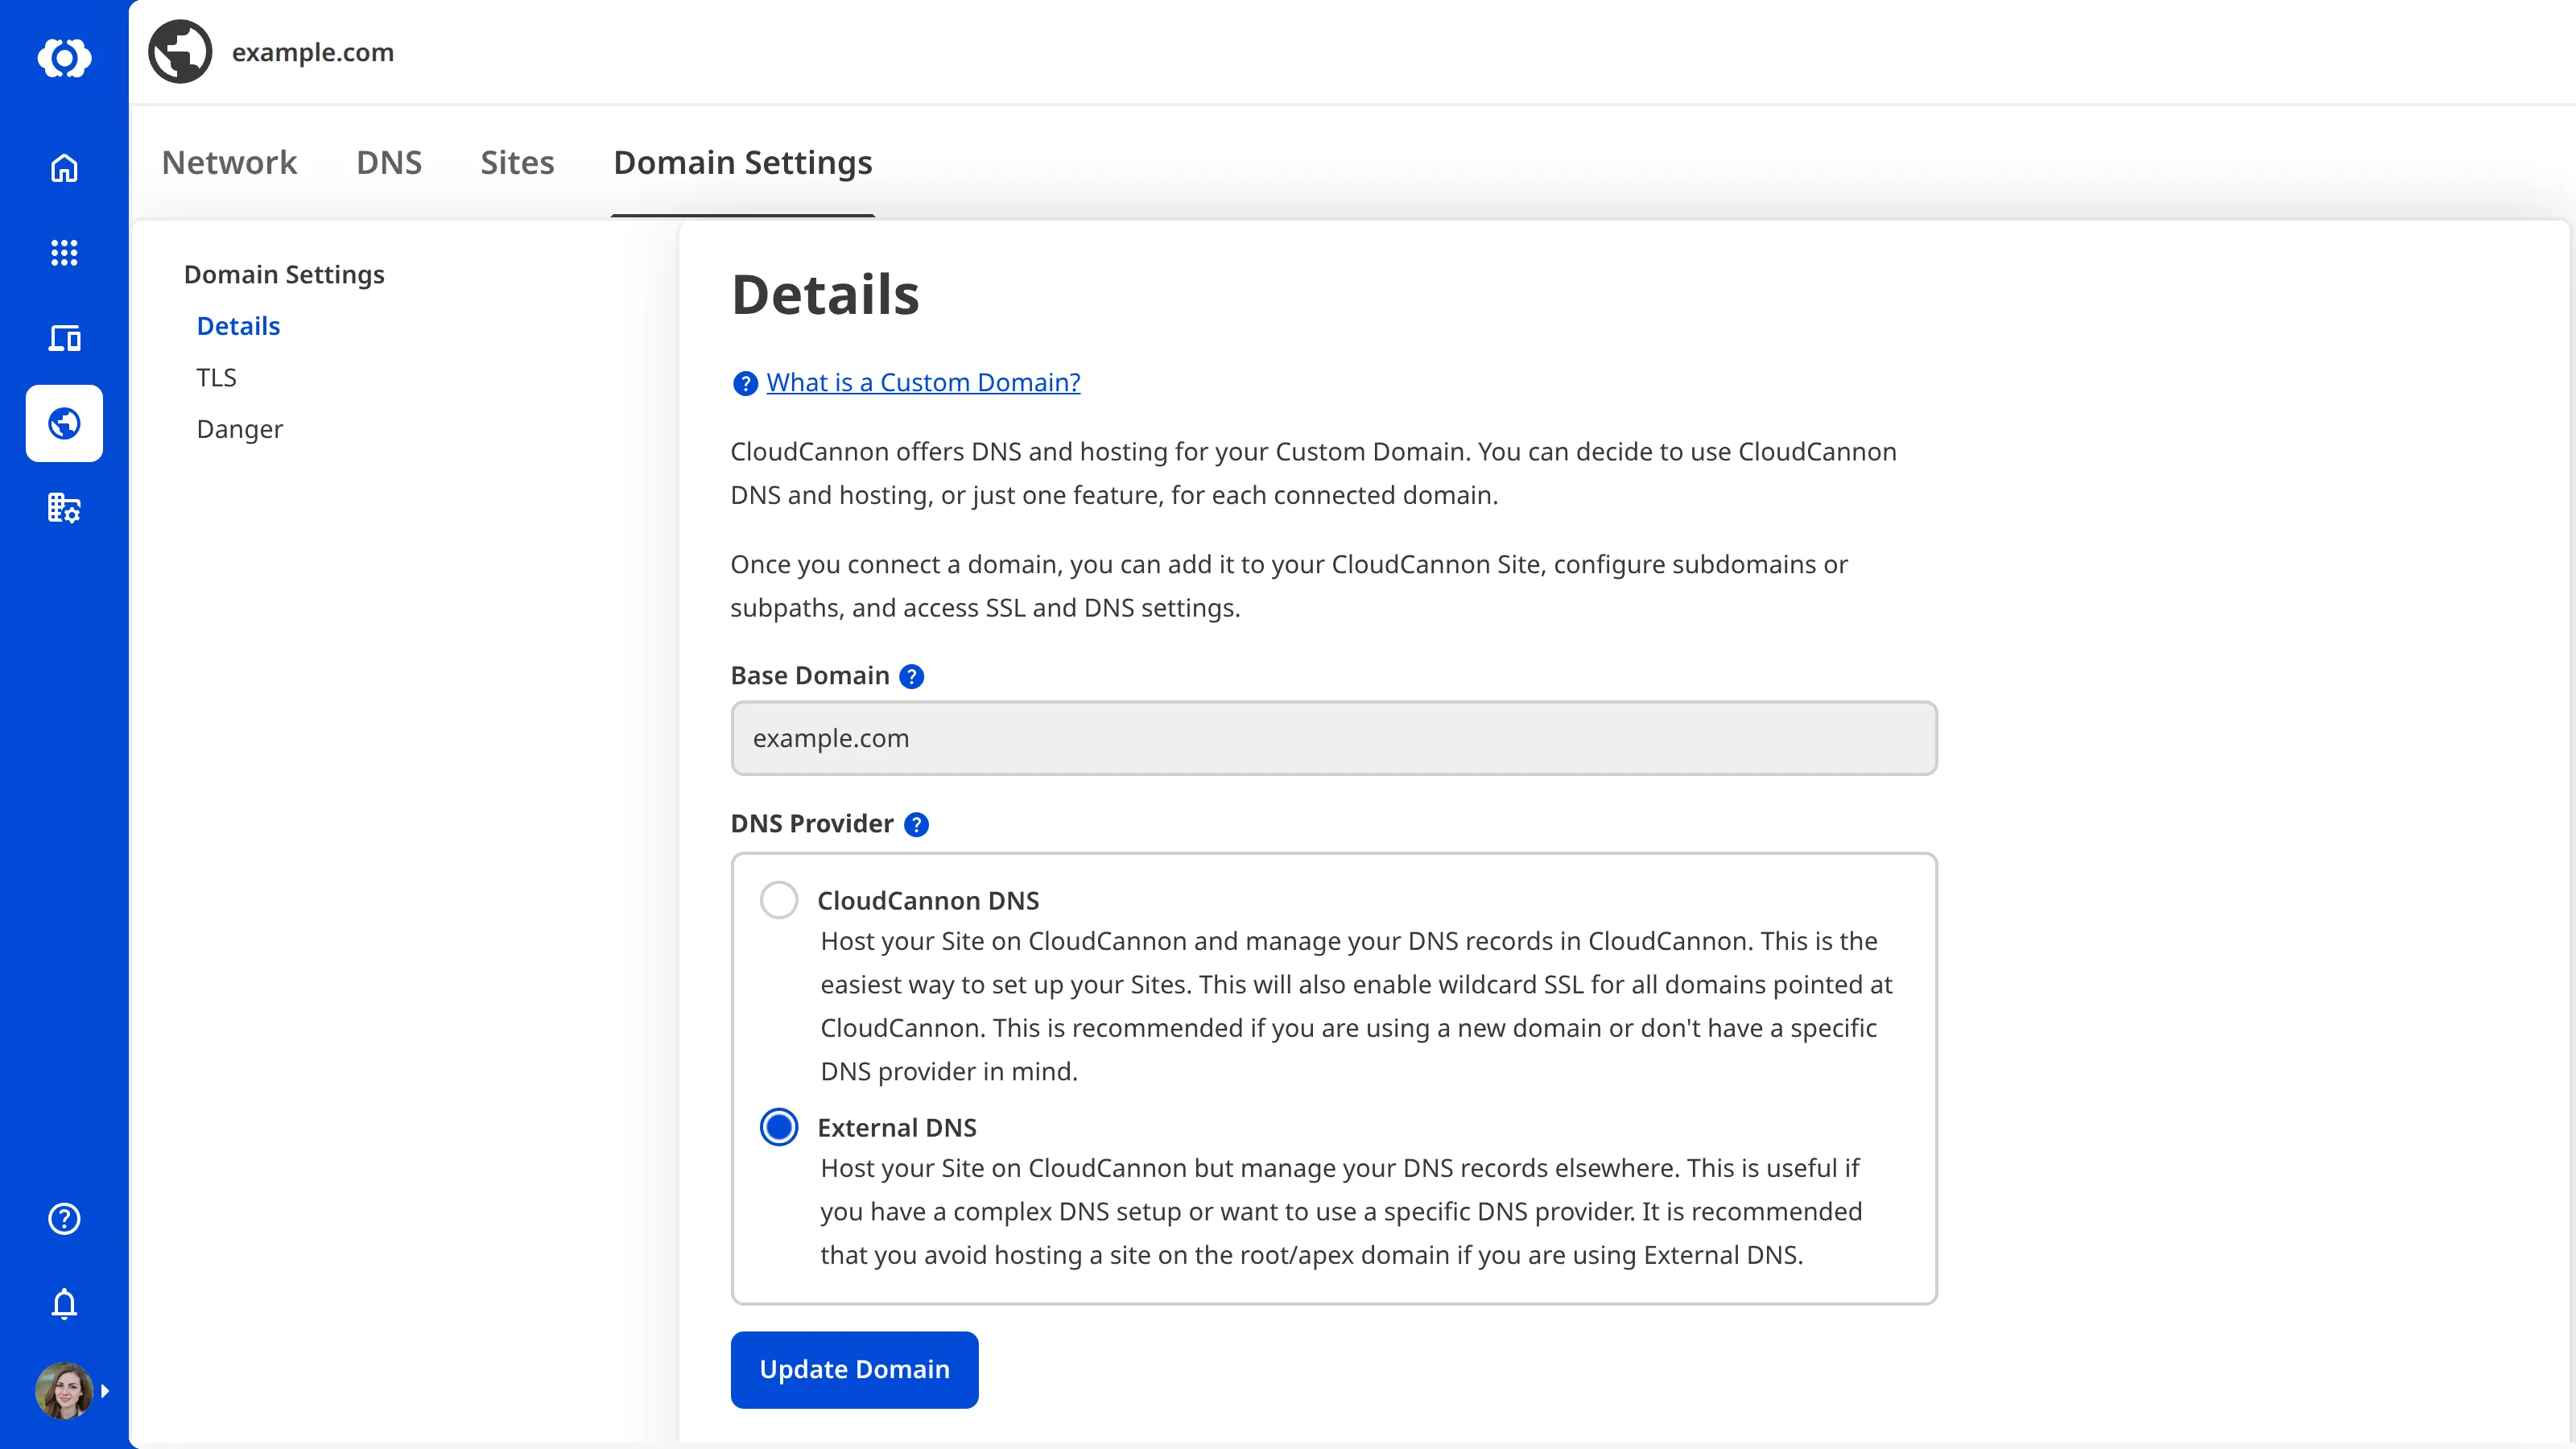Click the globe icon next to example.com header
Image resolution: width=2576 pixels, height=1449 pixels.
click(180, 51)
